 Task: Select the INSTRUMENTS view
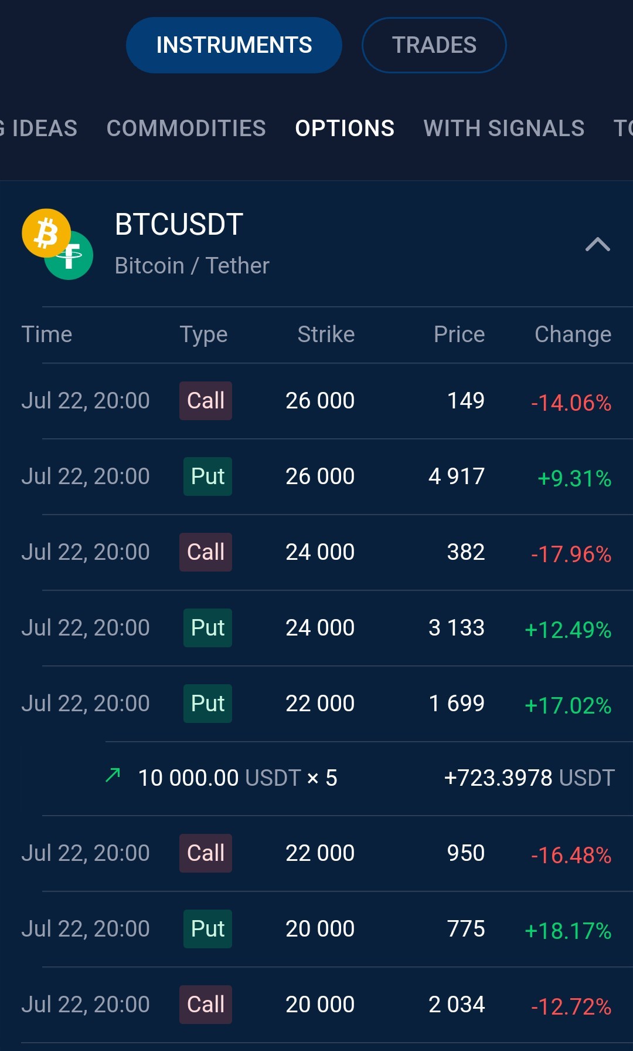(234, 45)
